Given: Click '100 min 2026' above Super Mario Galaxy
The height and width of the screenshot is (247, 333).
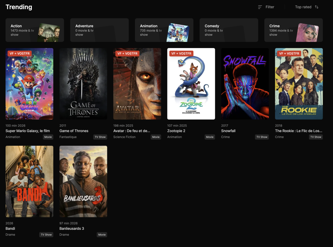Looking at the screenshot, I should (15, 126).
